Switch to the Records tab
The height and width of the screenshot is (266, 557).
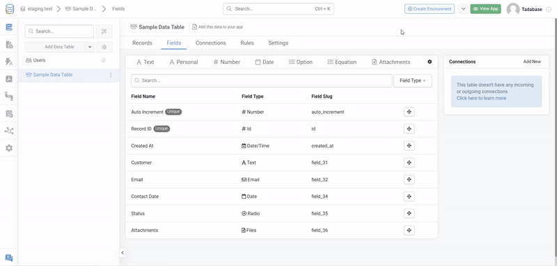click(x=142, y=43)
